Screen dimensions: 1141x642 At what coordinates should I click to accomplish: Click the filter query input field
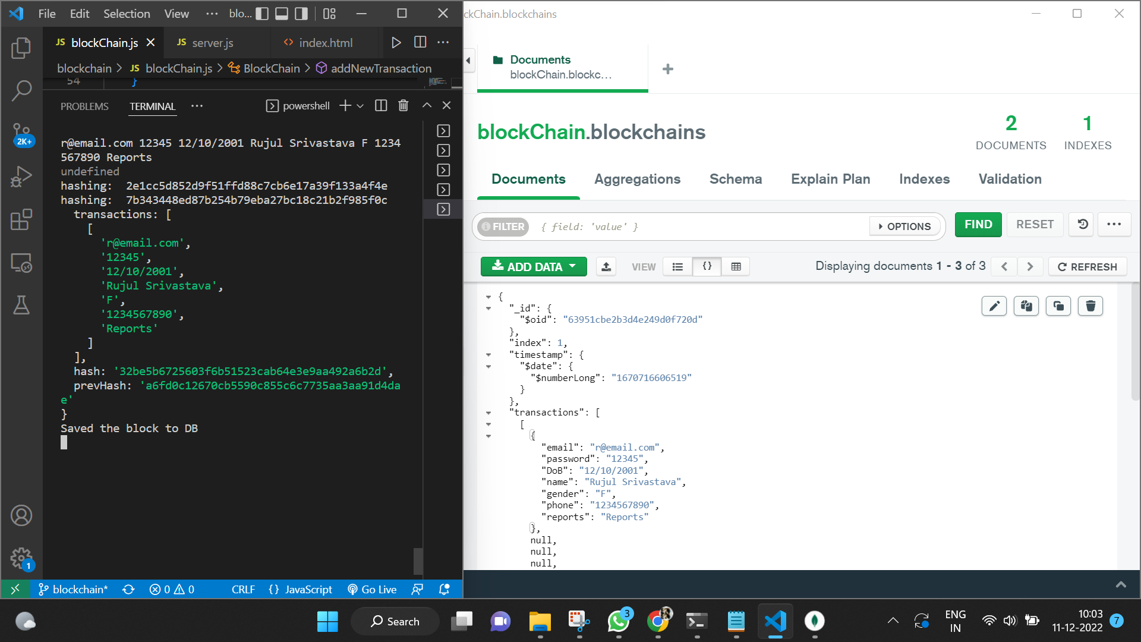[701, 226]
